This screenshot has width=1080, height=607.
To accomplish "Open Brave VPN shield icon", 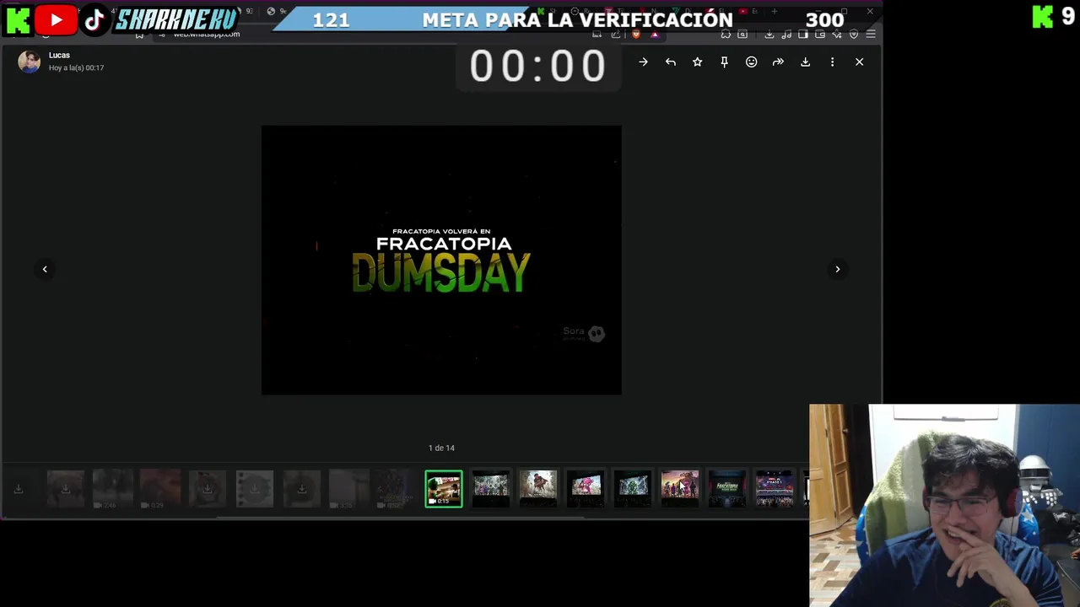I will coord(854,34).
